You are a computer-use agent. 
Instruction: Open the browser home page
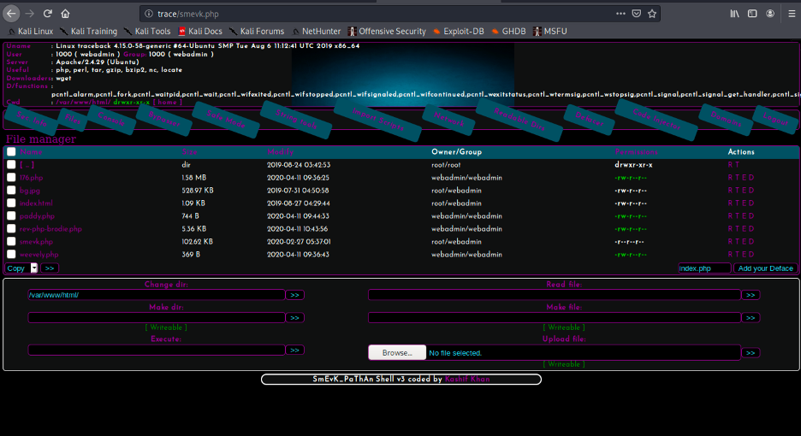pos(65,14)
